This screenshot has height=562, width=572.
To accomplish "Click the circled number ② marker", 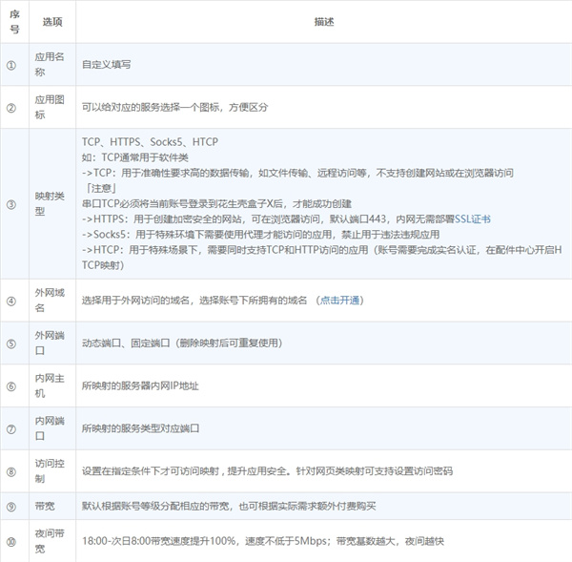I will coord(12,108).
